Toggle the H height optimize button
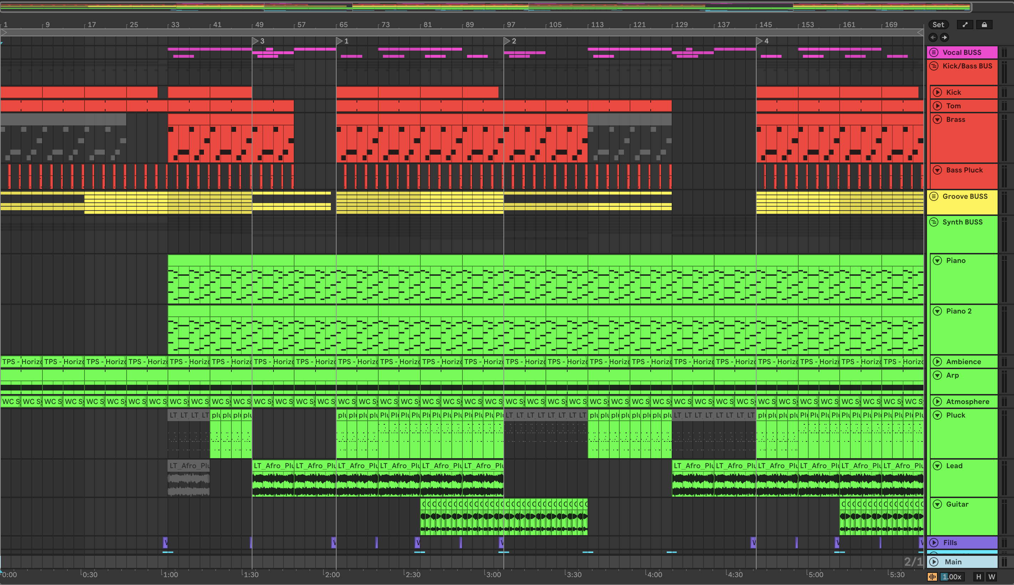 coord(979,577)
